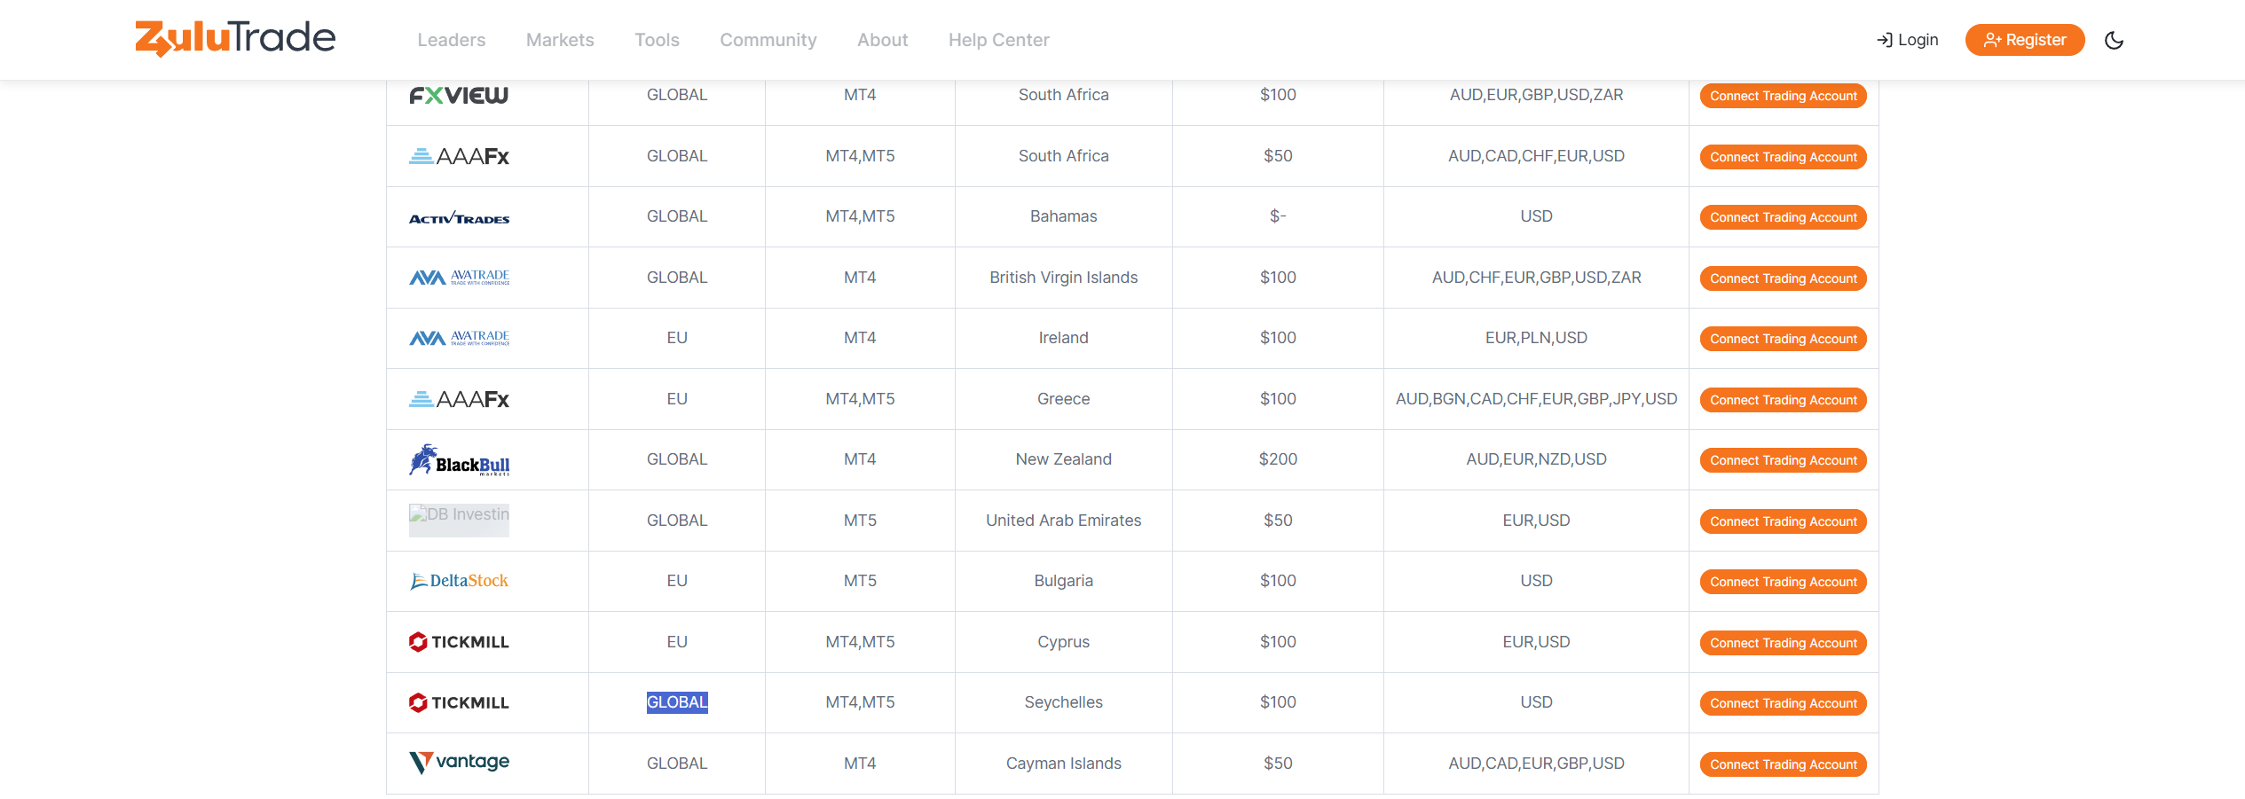Click the DeltaStock broker logo
This screenshot has height=799, width=2245.
click(x=459, y=581)
